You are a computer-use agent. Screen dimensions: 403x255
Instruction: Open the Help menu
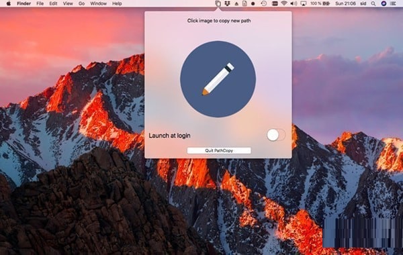tap(117, 3)
